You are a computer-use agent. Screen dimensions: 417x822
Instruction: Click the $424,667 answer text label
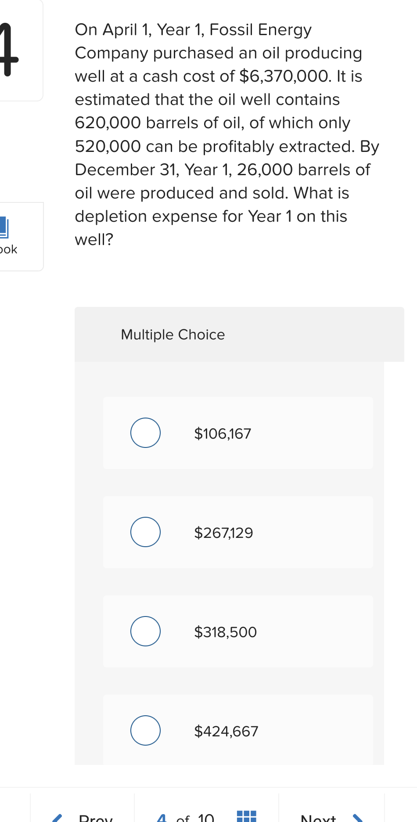(226, 731)
